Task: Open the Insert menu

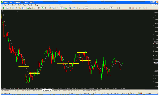Action: [x=14, y=5]
